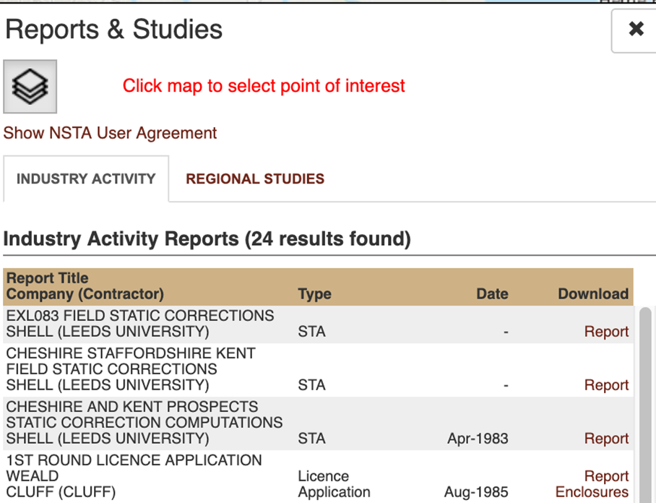Download Report for Cheshire Staffordshire Kent corrections

[606, 385]
